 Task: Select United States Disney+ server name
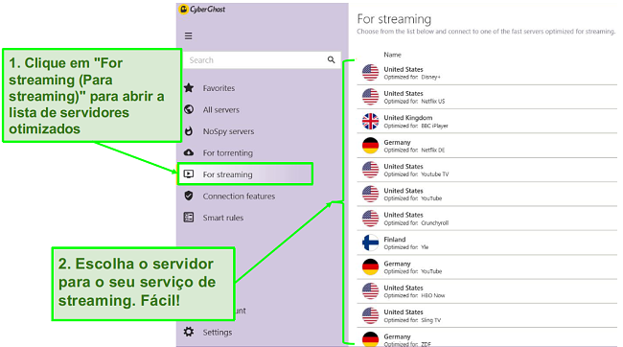[x=404, y=69]
